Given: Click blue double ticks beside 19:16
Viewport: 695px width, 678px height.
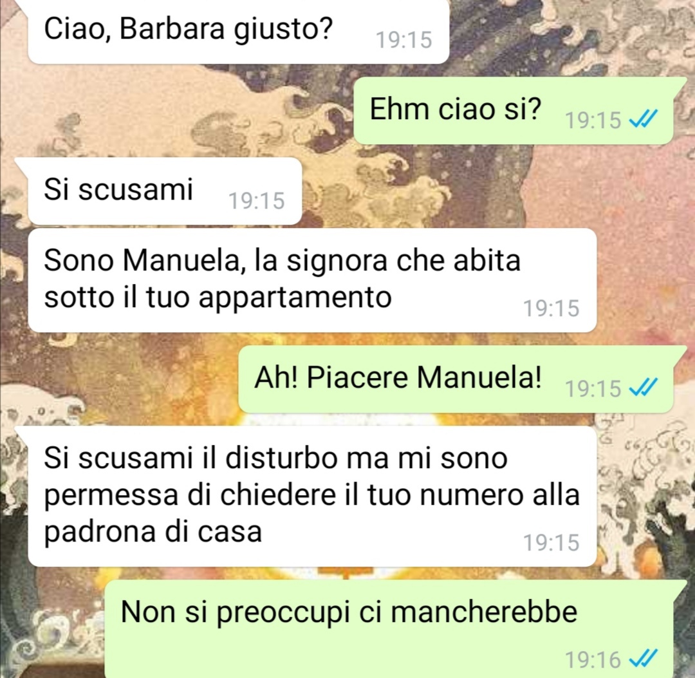Looking at the screenshot, I should (644, 659).
